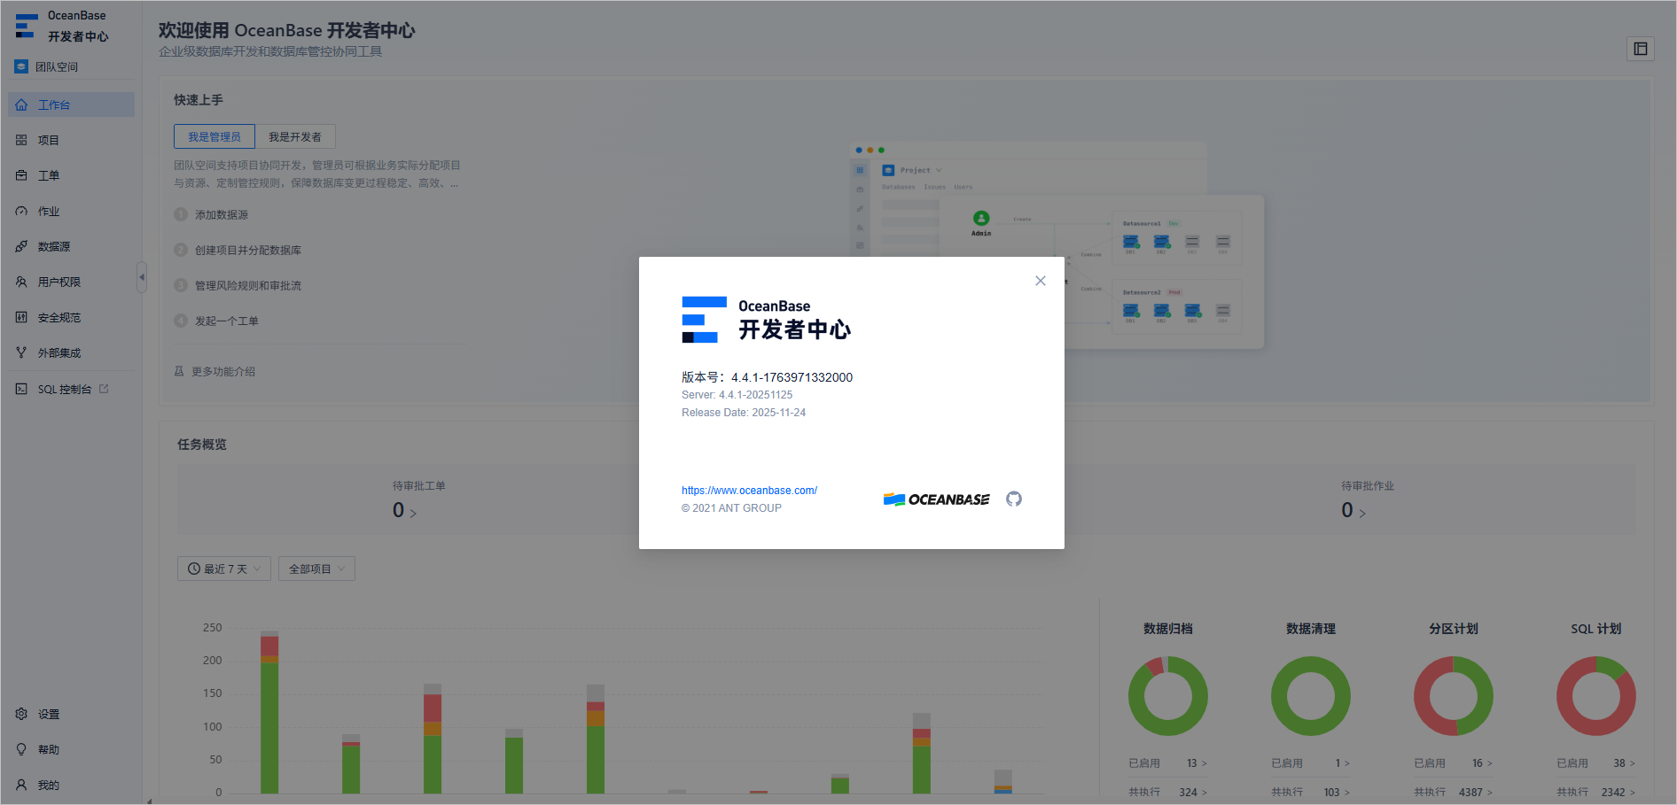Click the 项目 grid icon

tap(21, 140)
